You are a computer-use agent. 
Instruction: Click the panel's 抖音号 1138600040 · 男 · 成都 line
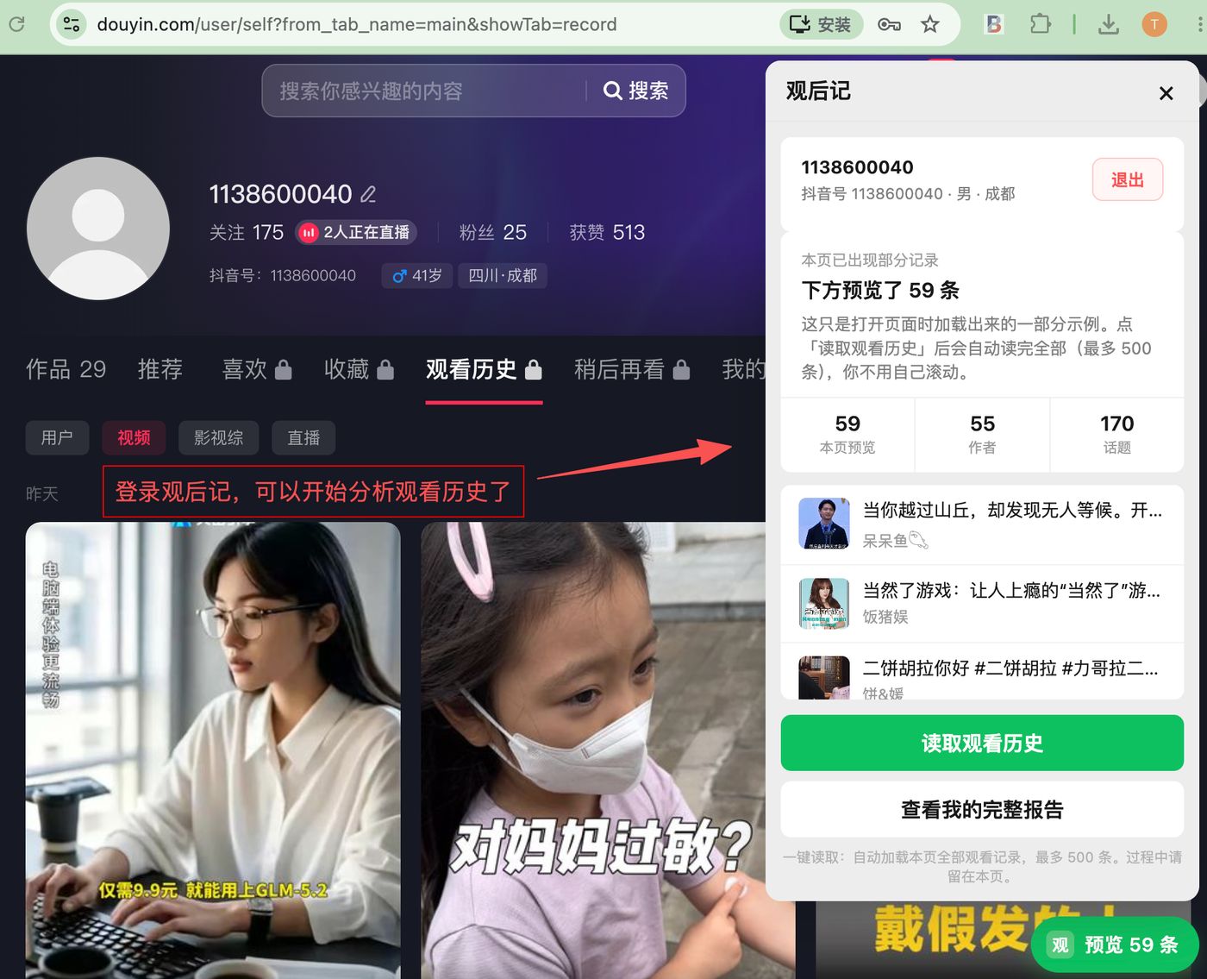click(x=908, y=194)
